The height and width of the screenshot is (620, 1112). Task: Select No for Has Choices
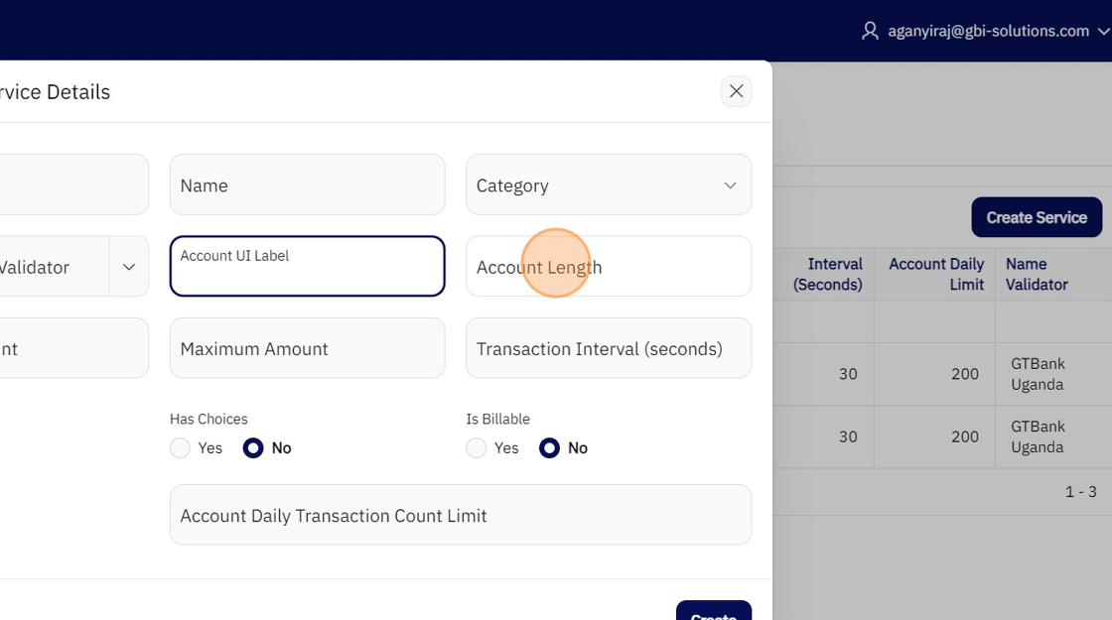(253, 448)
